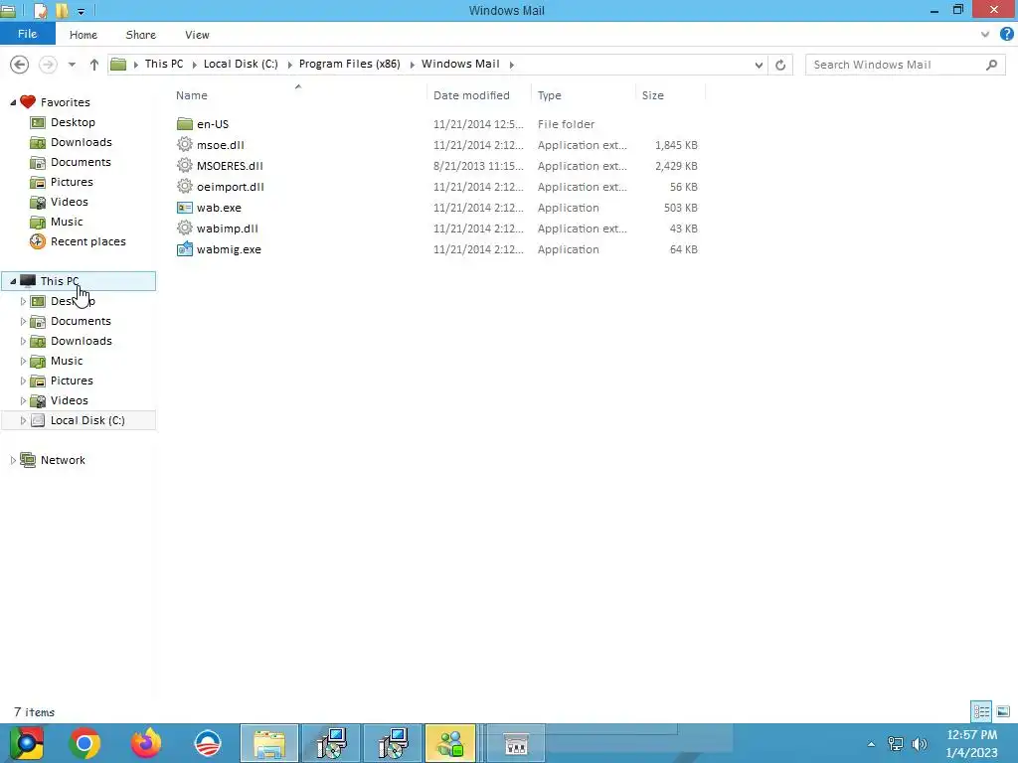Open the Explorer Help question mark icon
Viewport: 1018px width, 763px height.
pos(1006,35)
